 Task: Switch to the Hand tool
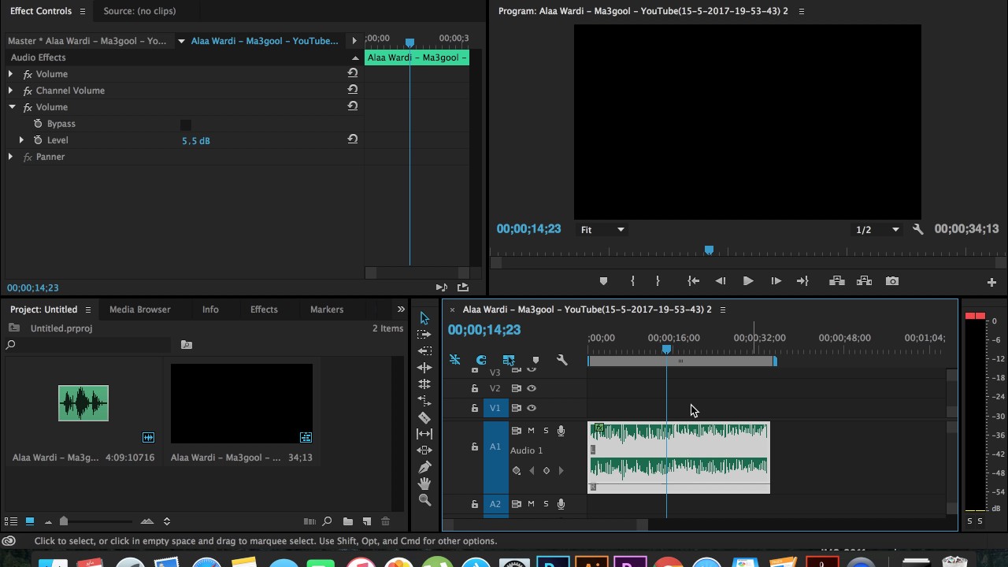(424, 484)
